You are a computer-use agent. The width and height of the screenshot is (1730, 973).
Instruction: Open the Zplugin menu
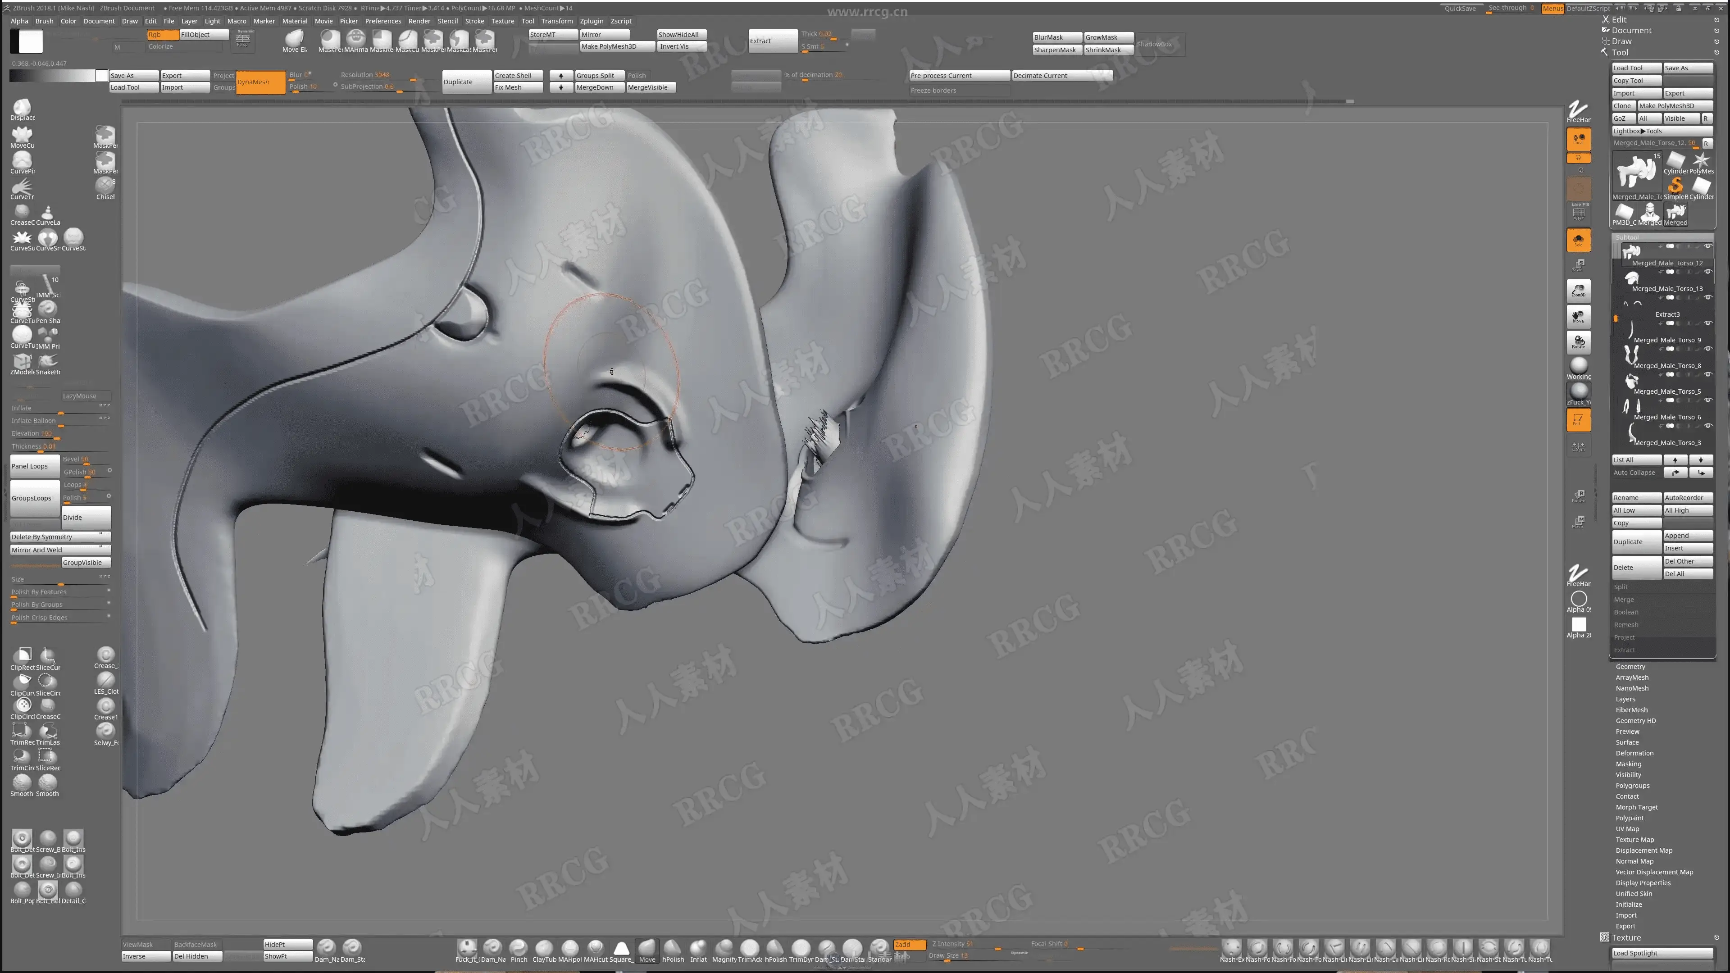point(592,21)
